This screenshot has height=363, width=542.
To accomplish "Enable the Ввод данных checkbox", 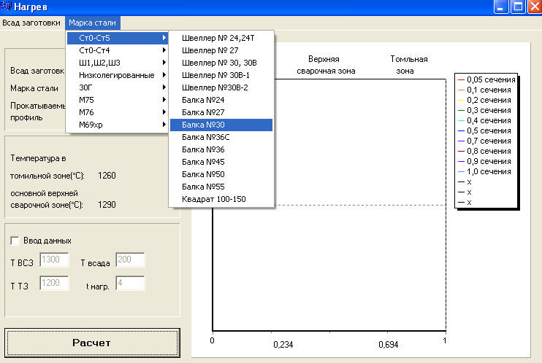I will pyautogui.click(x=15, y=241).
